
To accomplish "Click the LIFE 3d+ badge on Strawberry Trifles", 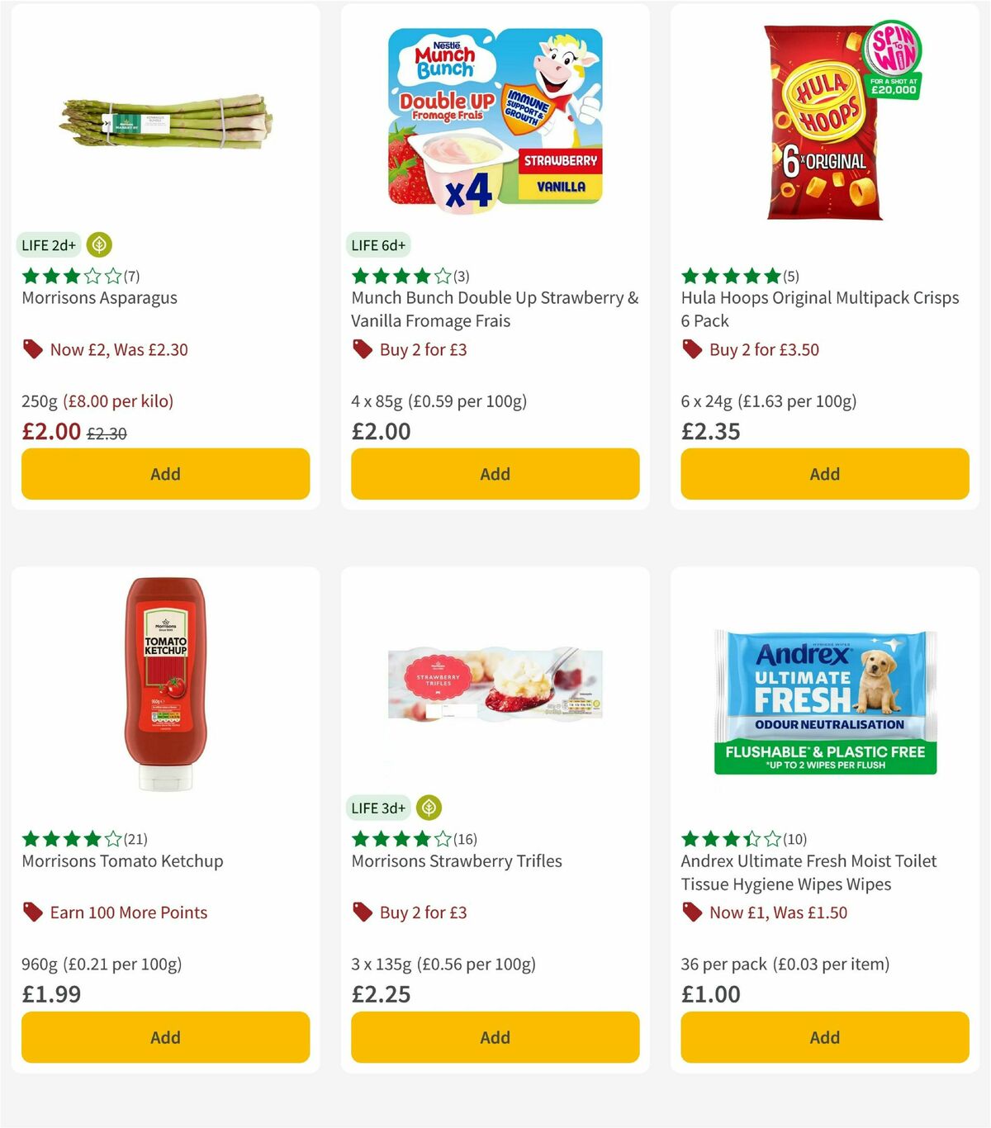I will (377, 808).
